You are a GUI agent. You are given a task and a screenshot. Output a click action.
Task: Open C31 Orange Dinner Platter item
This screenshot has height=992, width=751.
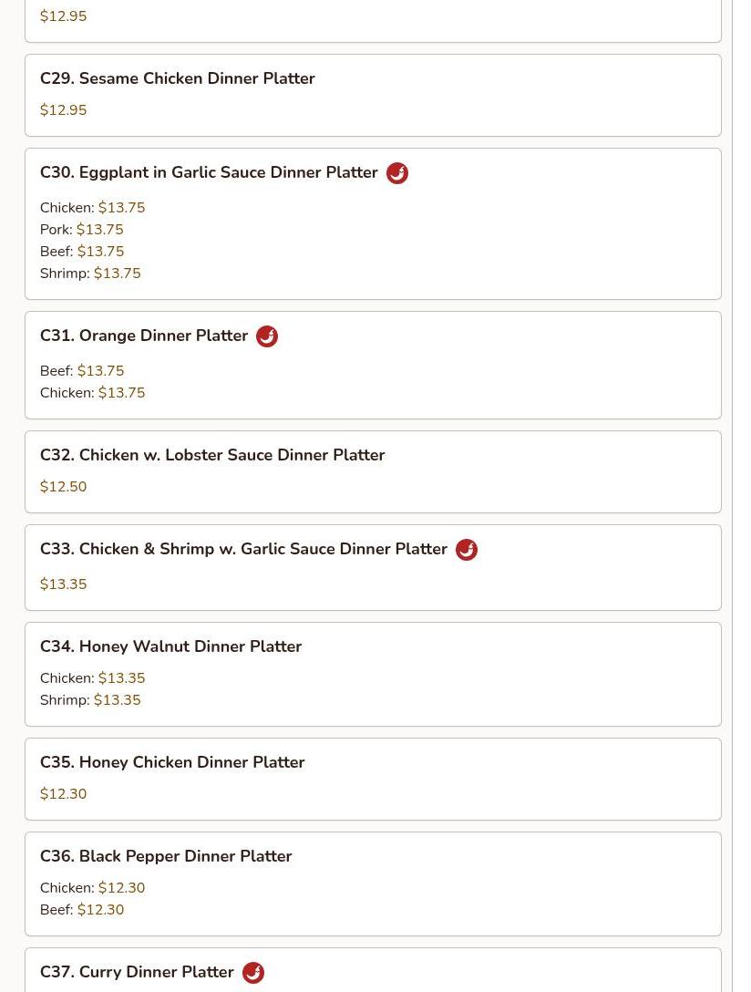click(373, 365)
